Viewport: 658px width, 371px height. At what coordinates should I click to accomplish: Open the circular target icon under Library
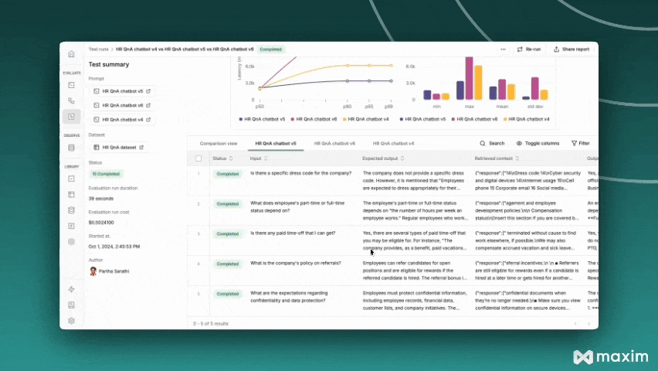click(x=71, y=242)
